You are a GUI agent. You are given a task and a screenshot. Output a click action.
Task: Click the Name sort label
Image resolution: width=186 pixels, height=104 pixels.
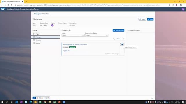pos(118,39)
